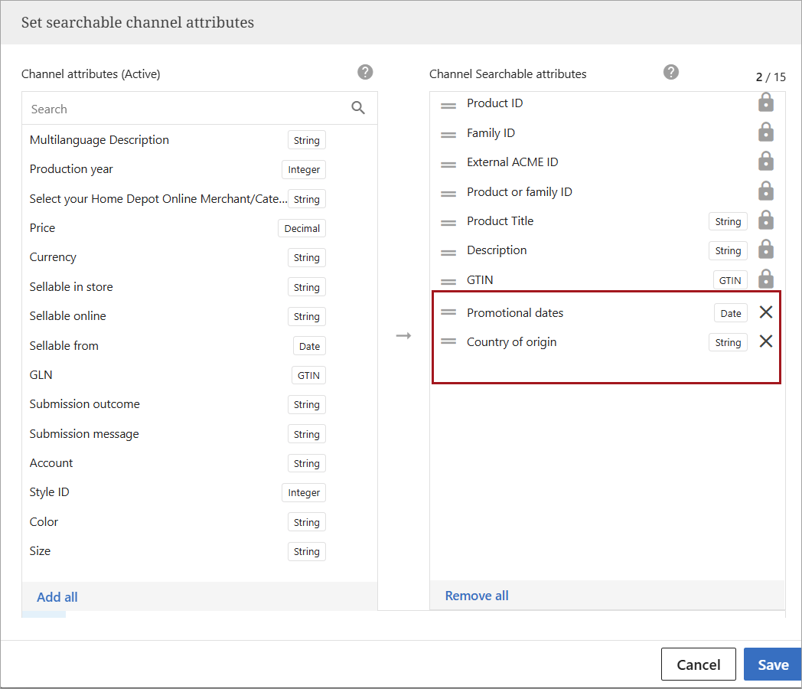Save the searchable attributes
The image size is (802, 689).
point(772,665)
